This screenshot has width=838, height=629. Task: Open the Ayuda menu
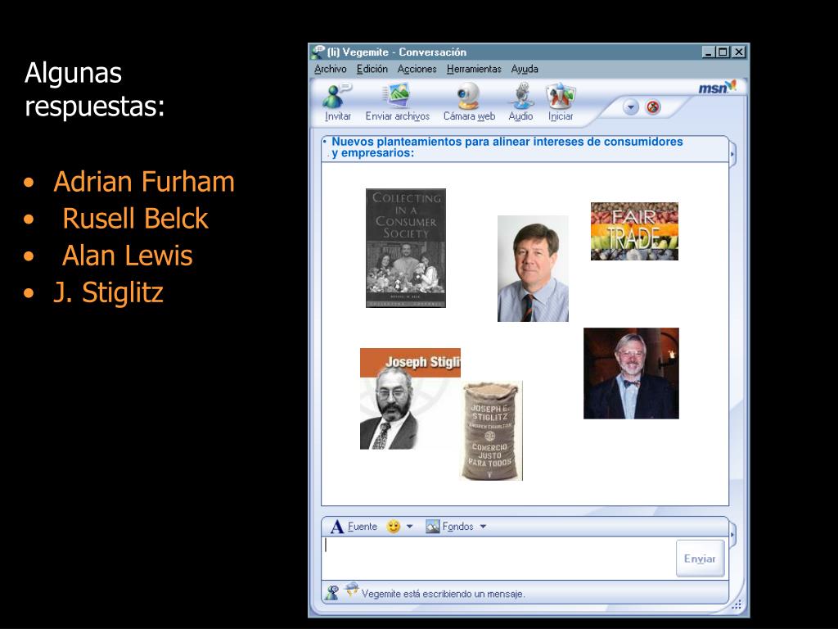pyautogui.click(x=525, y=69)
